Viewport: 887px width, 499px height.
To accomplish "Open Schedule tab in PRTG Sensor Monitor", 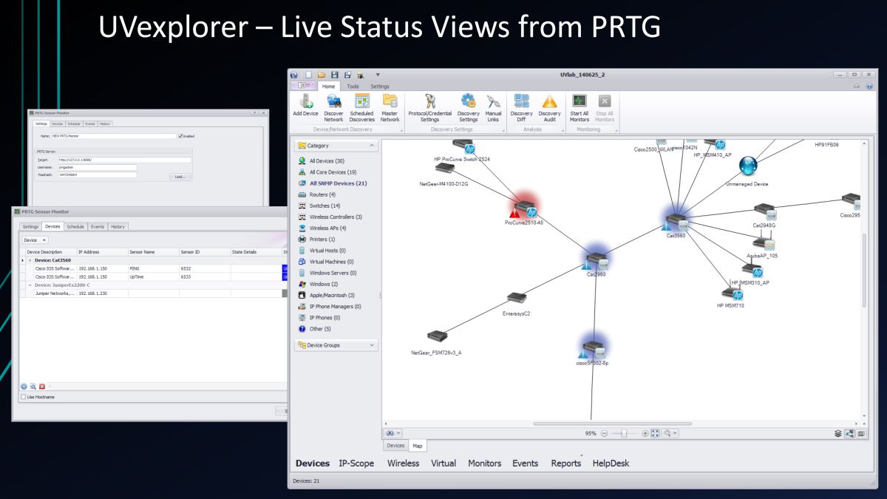I will (75, 226).
